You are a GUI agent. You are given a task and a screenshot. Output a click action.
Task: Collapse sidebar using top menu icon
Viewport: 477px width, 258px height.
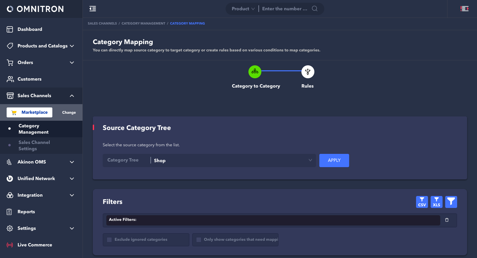93,9
